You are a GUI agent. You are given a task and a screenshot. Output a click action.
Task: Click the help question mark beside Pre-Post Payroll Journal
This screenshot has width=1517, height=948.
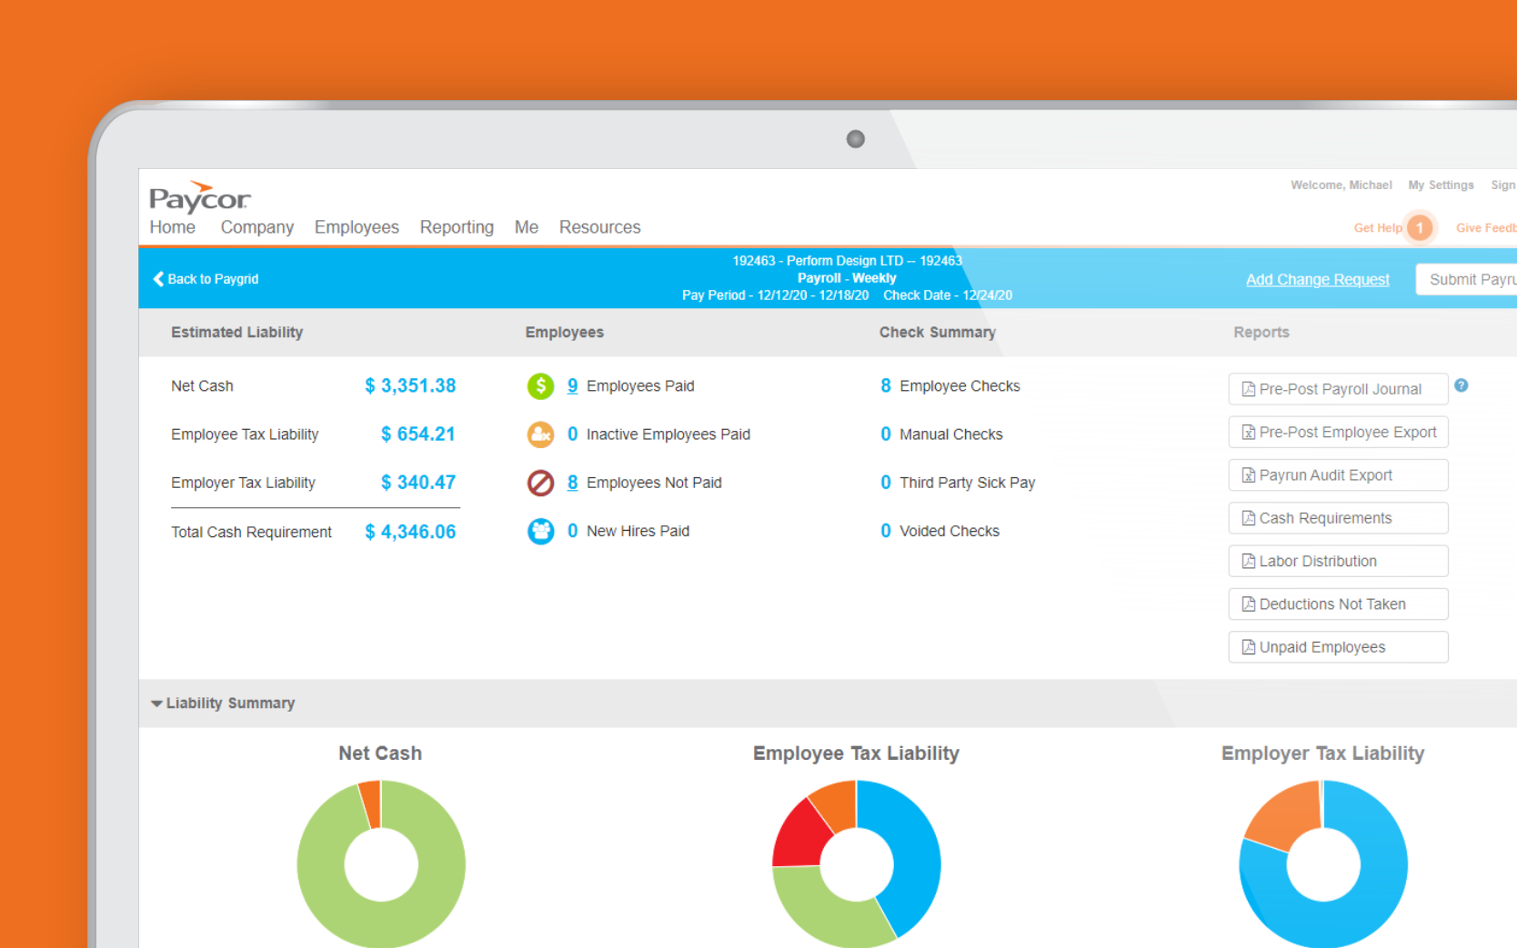[x=1461, y=385]
